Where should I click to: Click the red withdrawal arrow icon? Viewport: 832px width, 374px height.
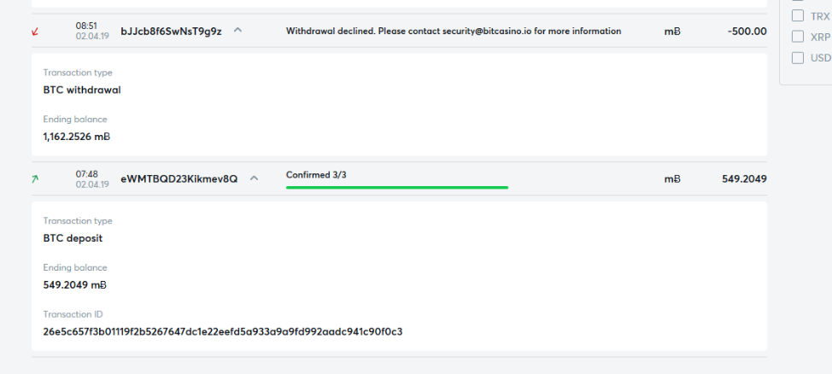[x=36, y=32]
